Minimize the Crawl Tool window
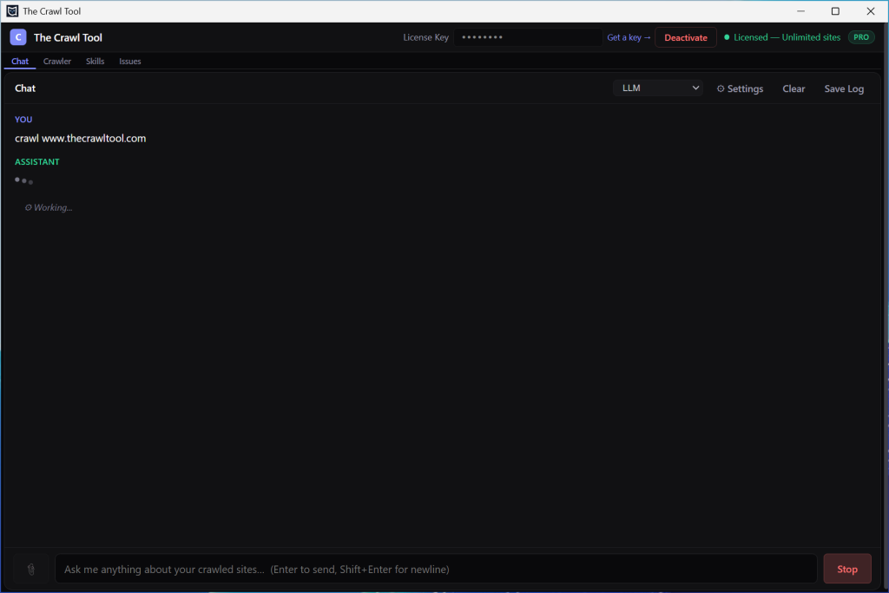889x593 pixels. tap(800, 10)
